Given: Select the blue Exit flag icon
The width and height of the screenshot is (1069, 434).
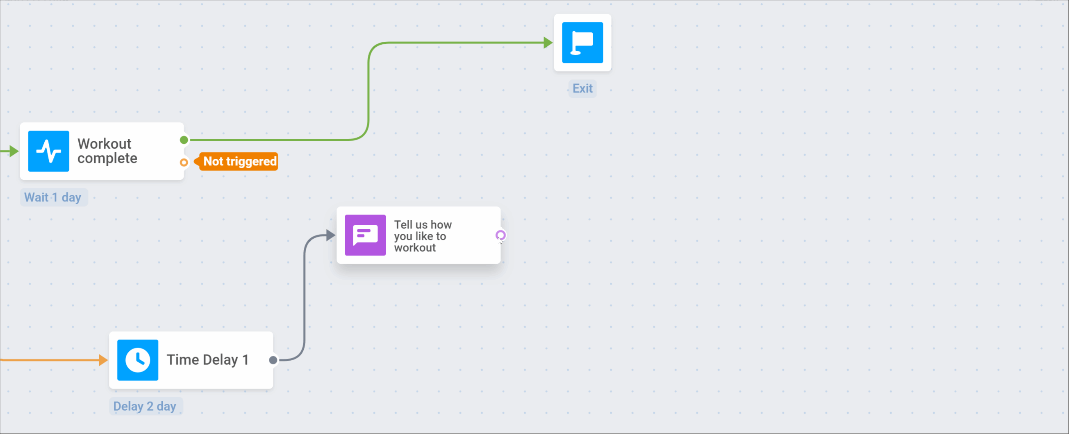Looking at the screenshot, I should coord(582,43).
